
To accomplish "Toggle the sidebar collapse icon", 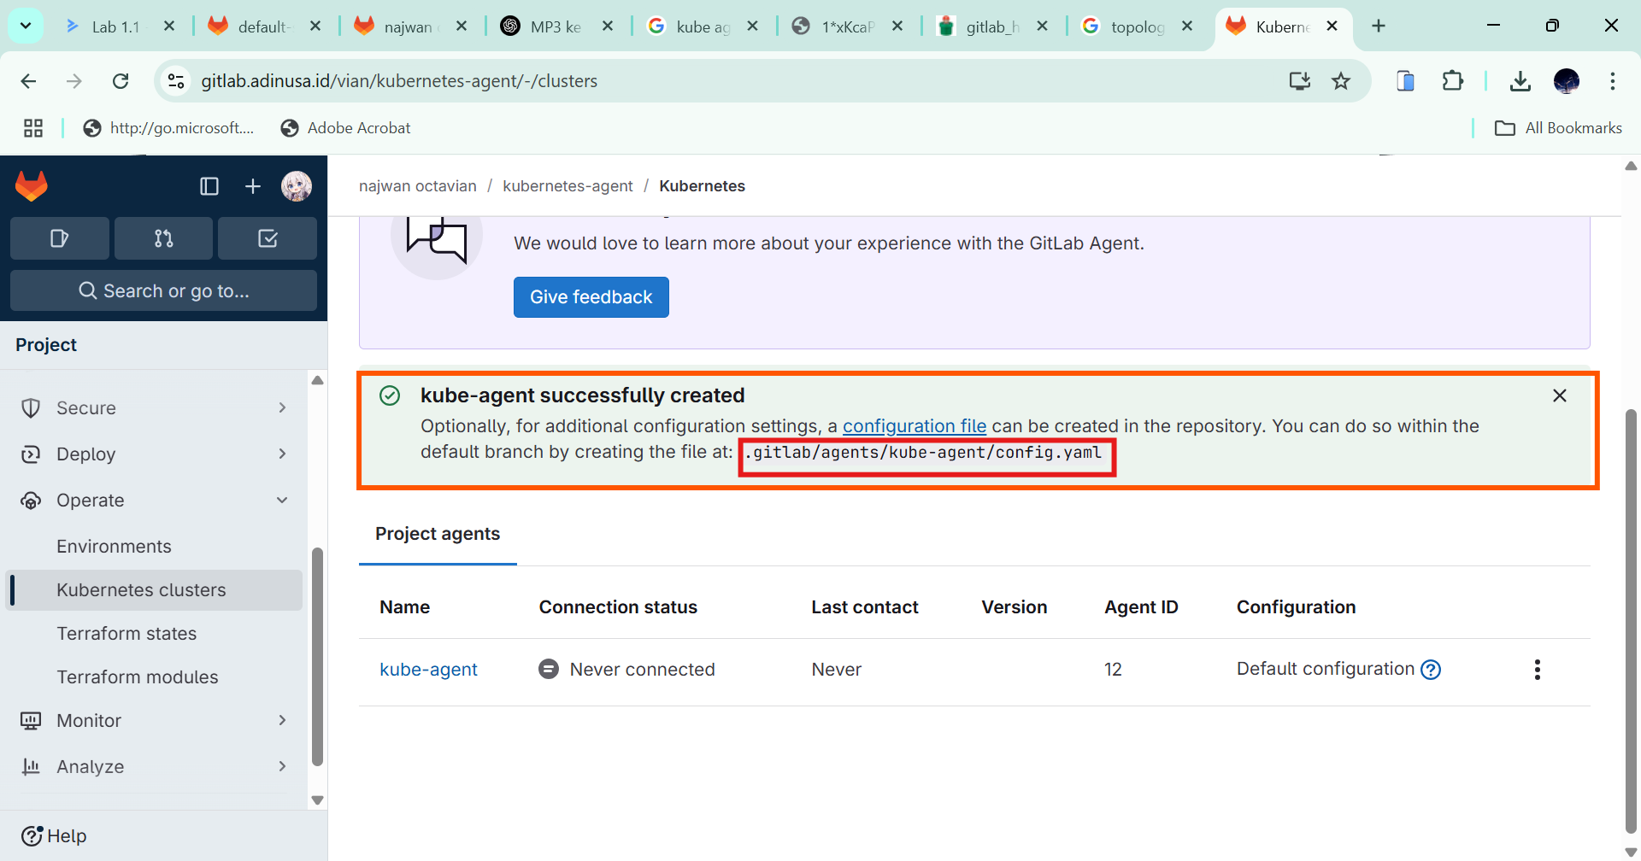I will point(209,186).
